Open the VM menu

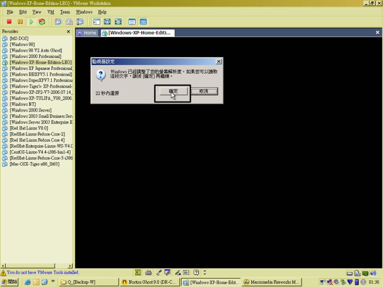[51, 12]
